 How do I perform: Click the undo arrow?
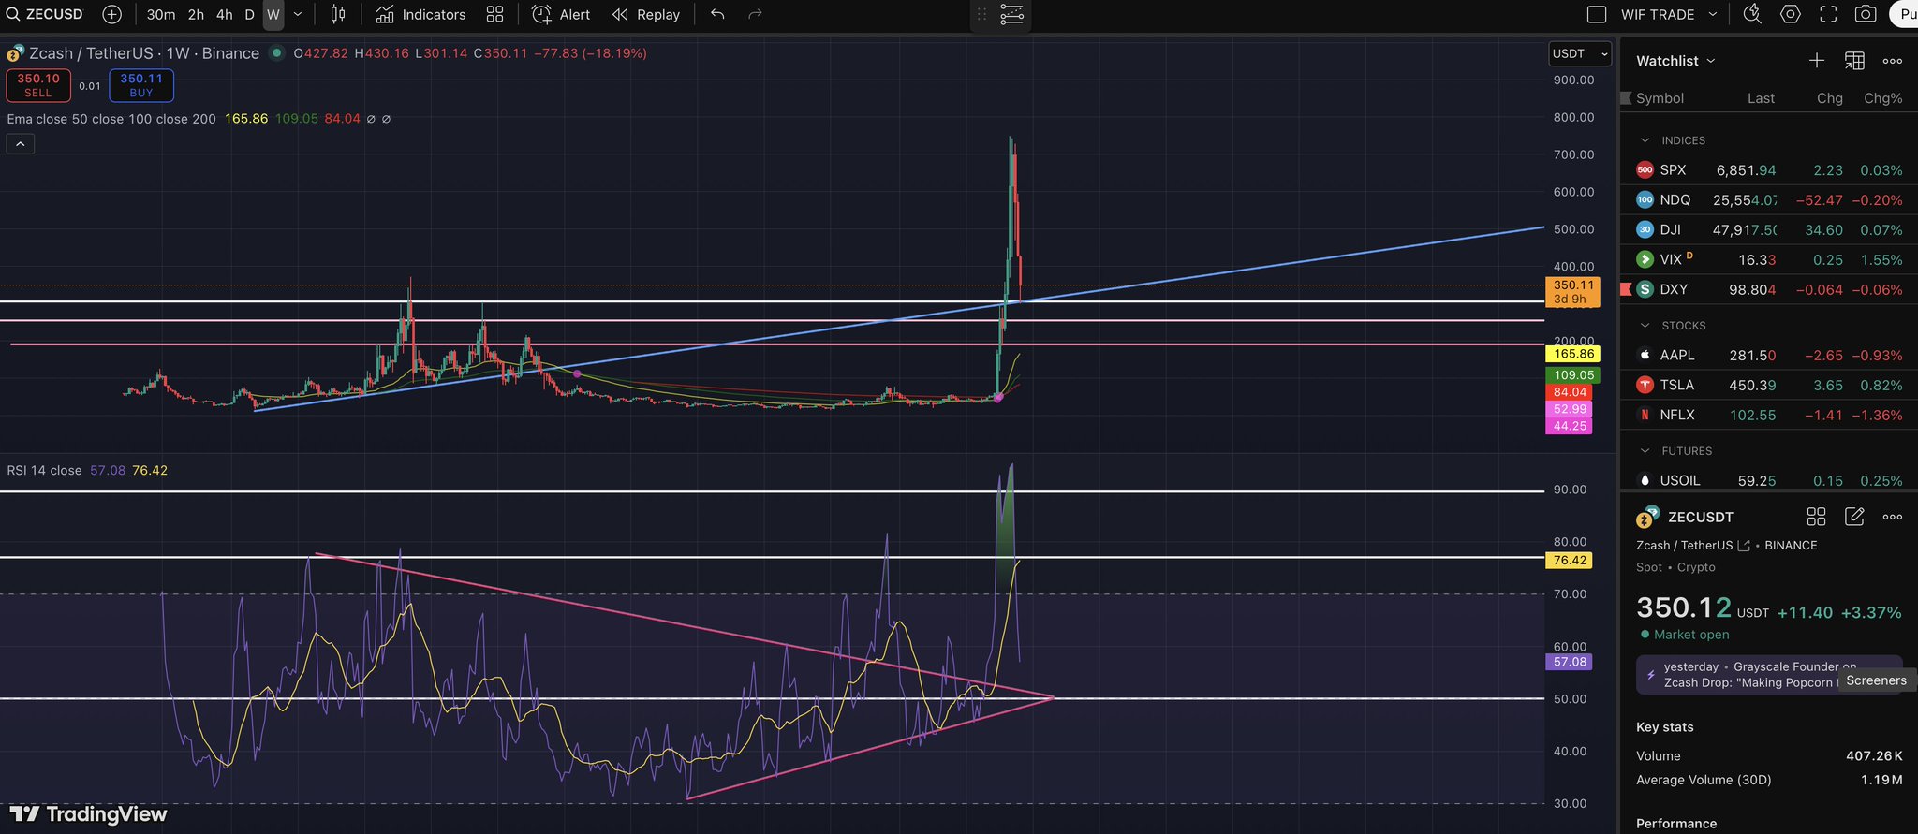coord(717,15)
